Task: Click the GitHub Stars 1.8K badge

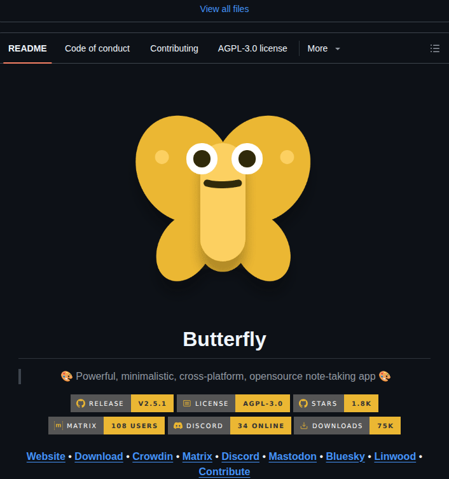Action: coord(336,403)
